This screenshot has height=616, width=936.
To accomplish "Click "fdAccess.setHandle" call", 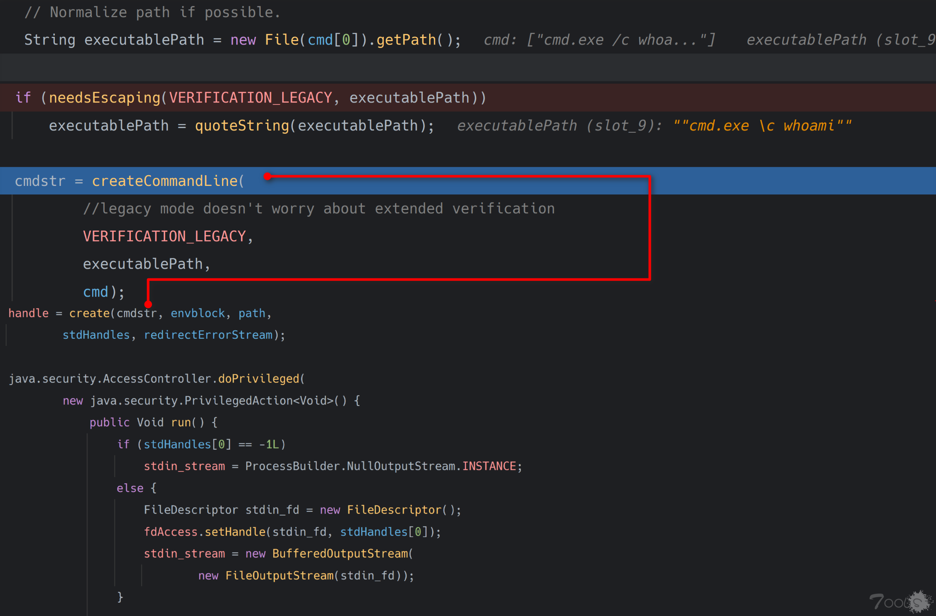I will point(205,532).
